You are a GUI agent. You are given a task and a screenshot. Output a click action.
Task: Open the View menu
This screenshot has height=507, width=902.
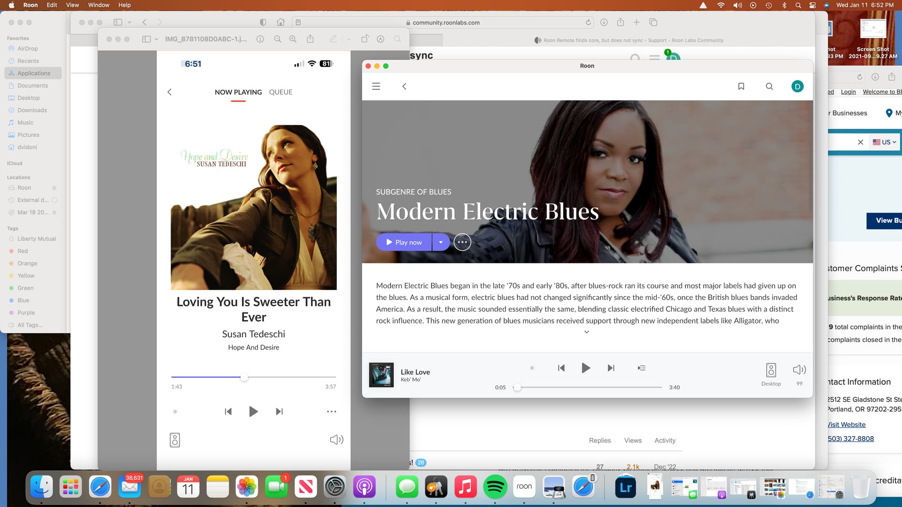(x=72, y=5)
